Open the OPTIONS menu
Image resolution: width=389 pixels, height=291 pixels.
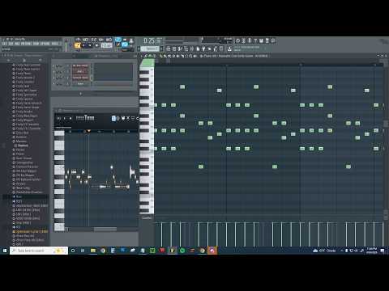(x=45, y=44)
